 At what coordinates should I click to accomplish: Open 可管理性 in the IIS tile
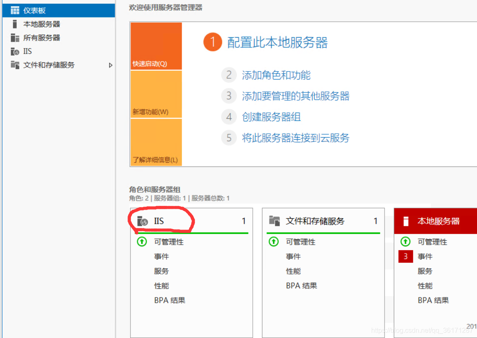169,242
